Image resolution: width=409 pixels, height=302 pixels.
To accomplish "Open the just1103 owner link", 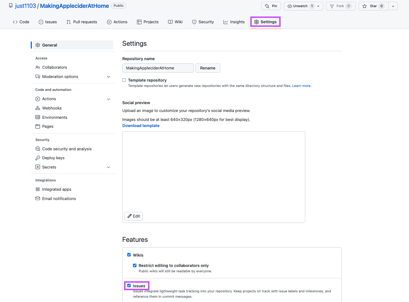I will pyautogui.click(x=26, y=6).
